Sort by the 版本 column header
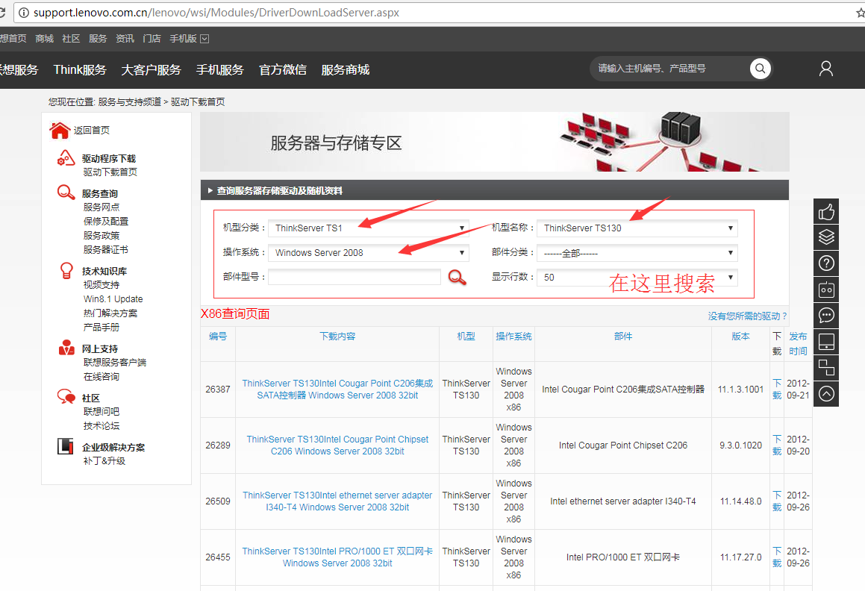The height and width of the screenshot is (591, 865). pyautogui.click(x=740, y=336)
